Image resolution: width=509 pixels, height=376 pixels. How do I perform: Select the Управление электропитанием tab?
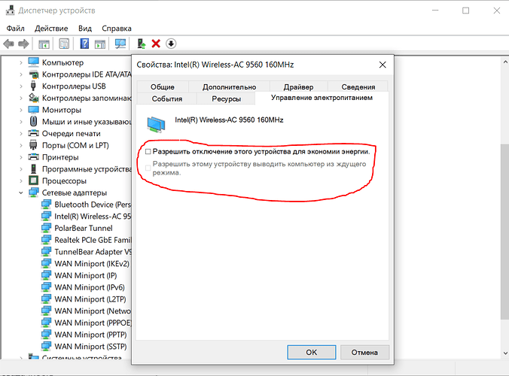(x=322, y=98)
